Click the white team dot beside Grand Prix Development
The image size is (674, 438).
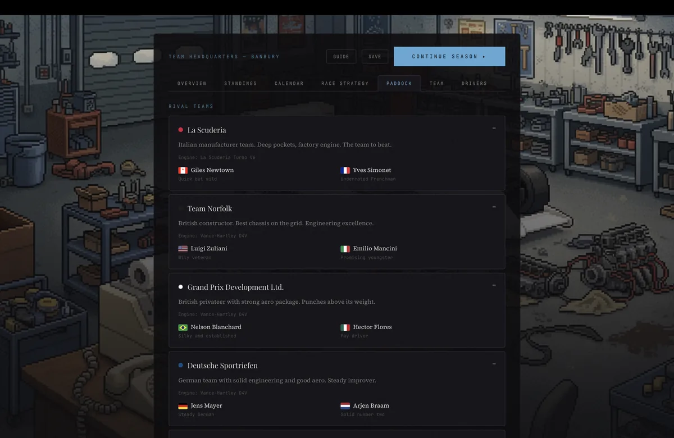pyautogui.click(x=181, y=287)
